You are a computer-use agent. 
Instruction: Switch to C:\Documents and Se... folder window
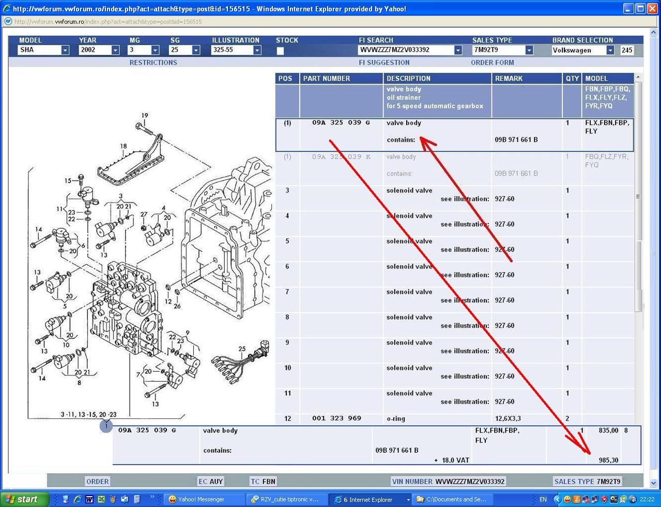point(453,499)
